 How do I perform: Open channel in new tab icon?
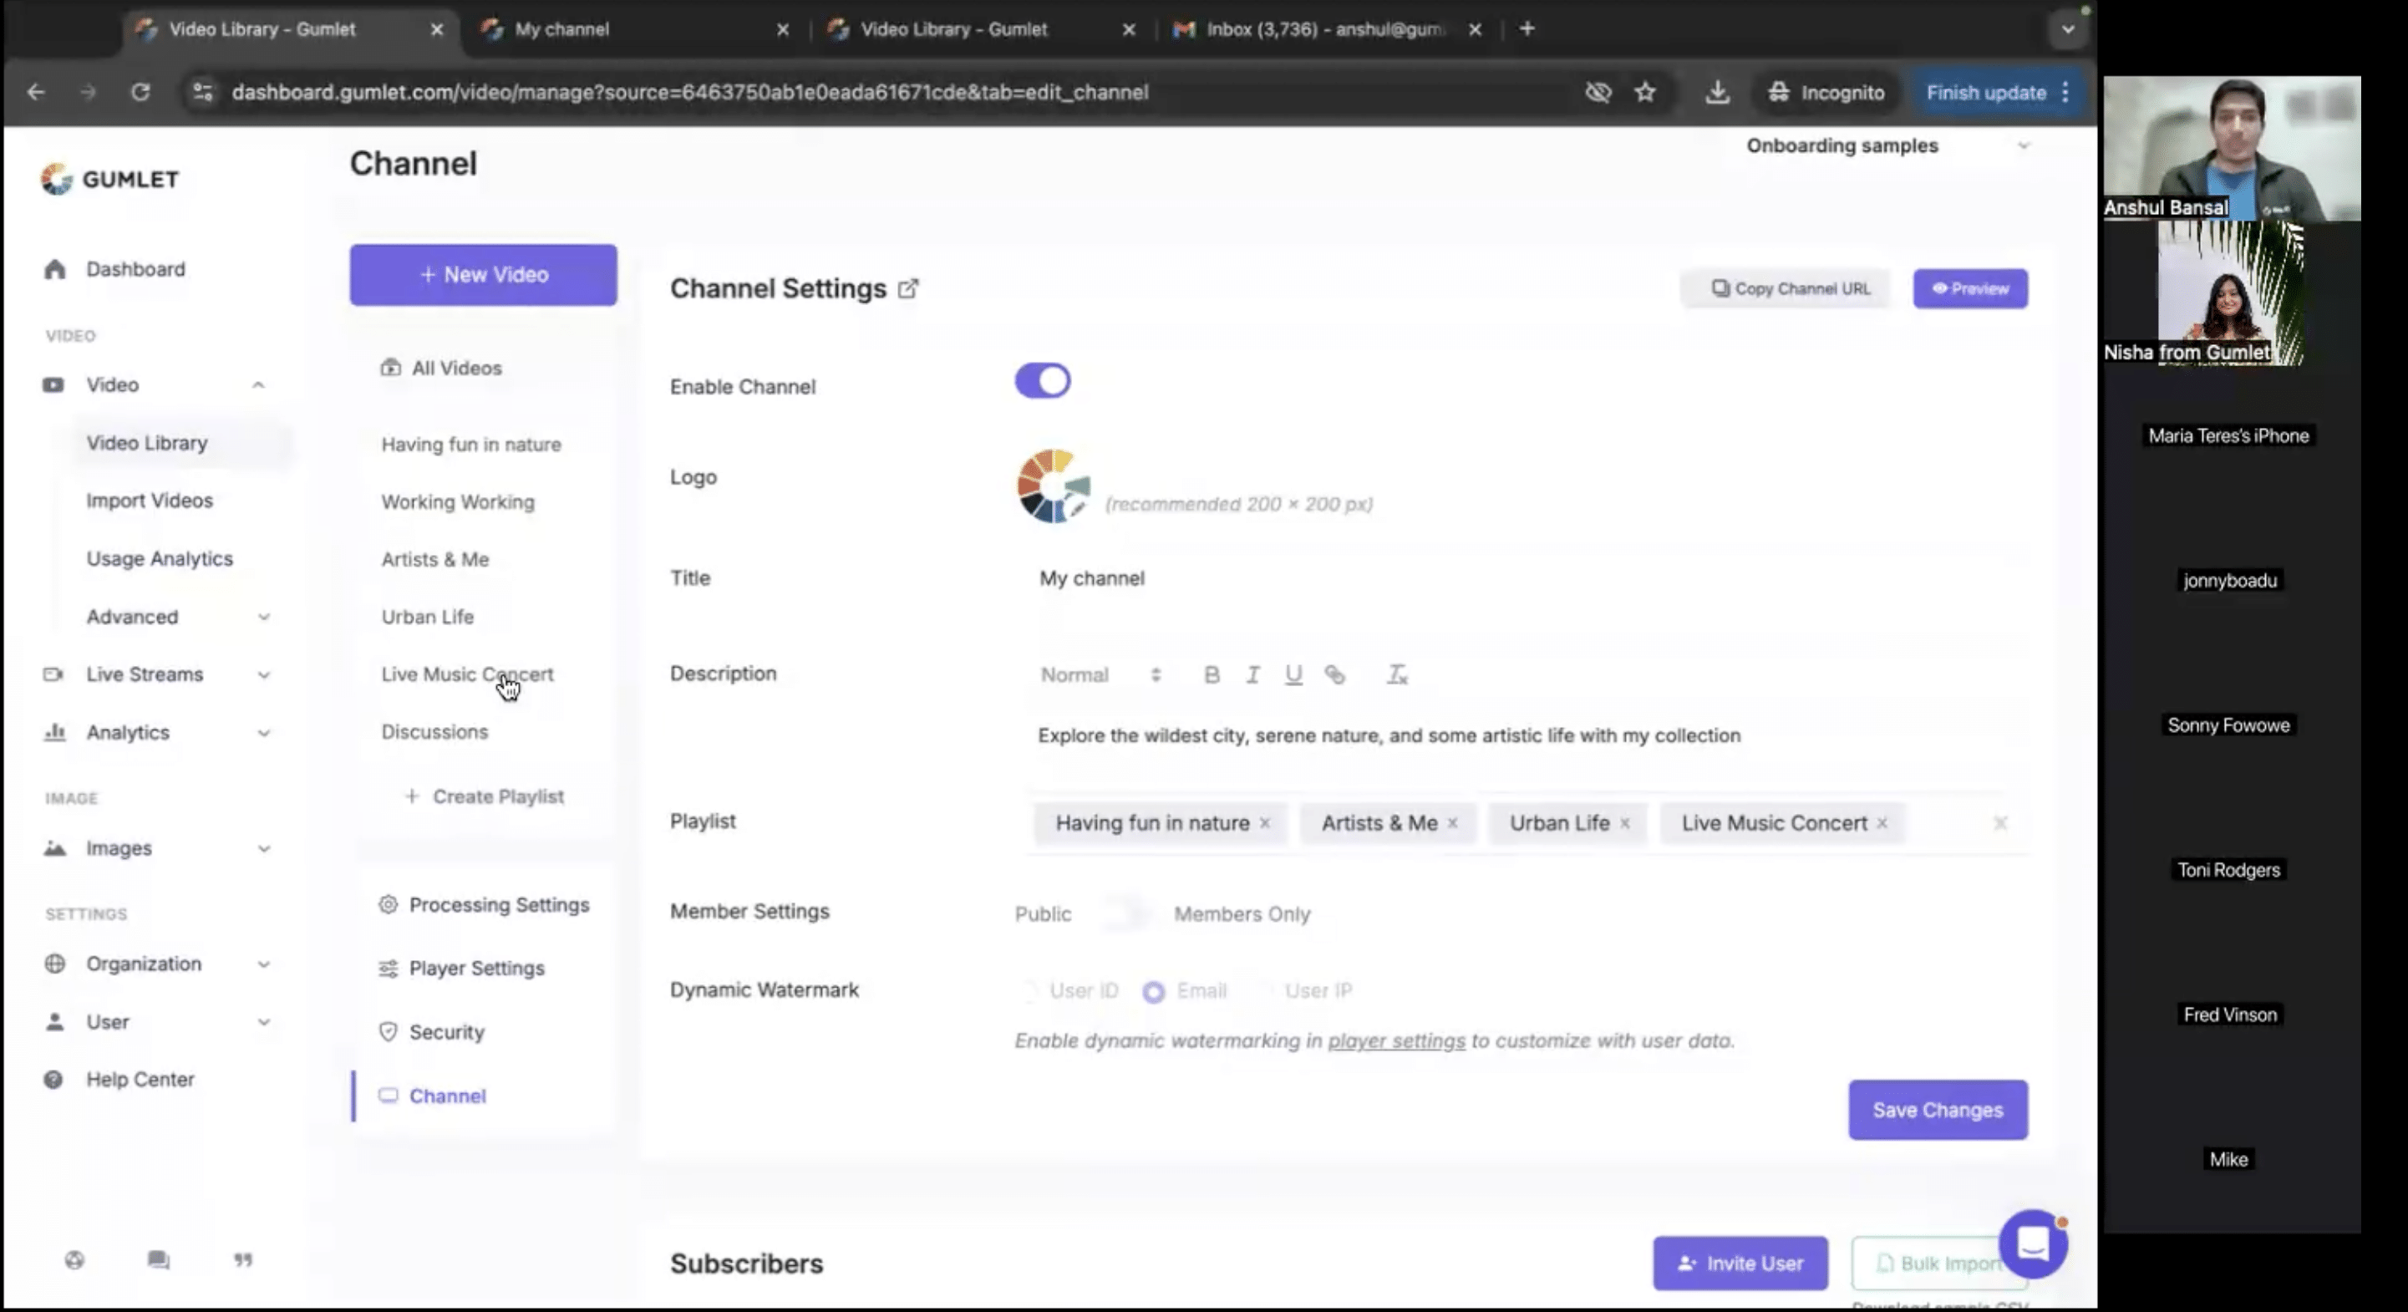(x=907, y=289)
